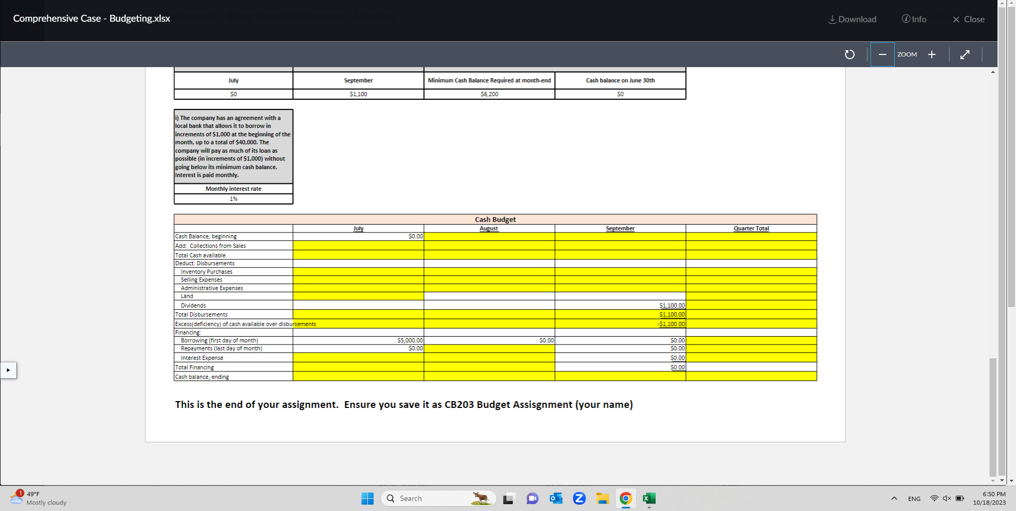Image resolution: width=1016 pixels, height=511 pixels.
Task: Expand the left side panel arrow
Action: coord(8,370)
